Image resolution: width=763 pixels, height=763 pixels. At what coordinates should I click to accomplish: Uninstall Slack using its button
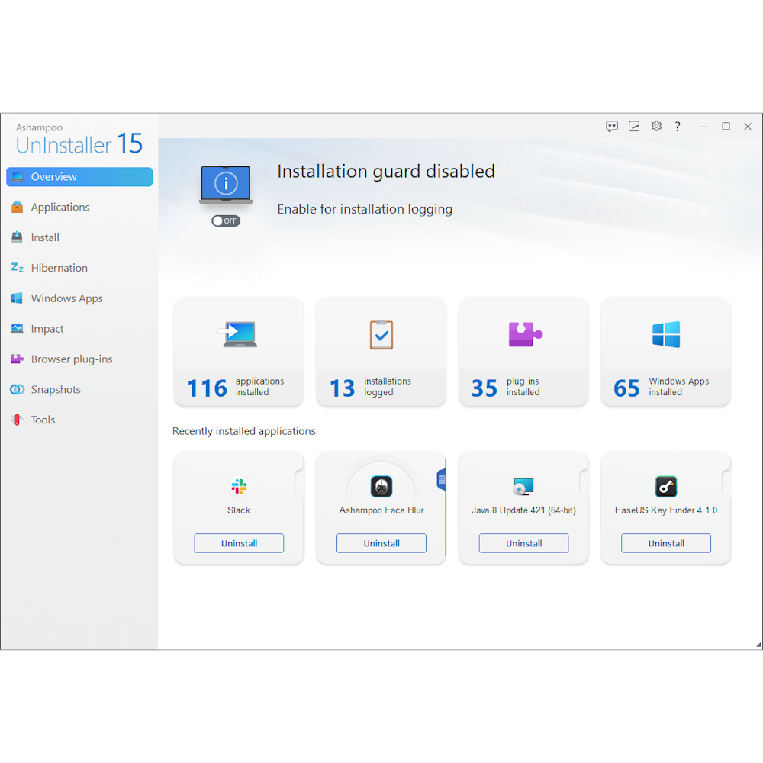[x=239, y=543]
